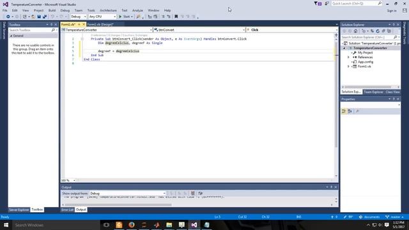Screen dimensions: 409x230
Task: Select App.config in Solution Explorer
Action: tap(365, 62)
